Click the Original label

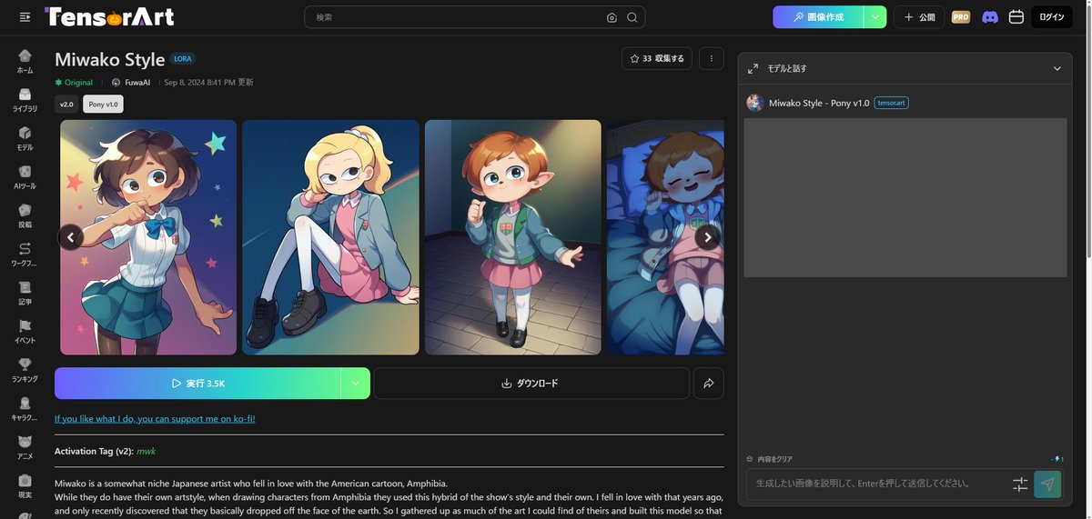(x=74, y=82)
